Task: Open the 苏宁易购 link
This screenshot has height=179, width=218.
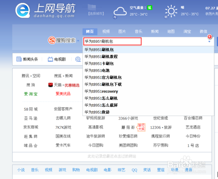Action: tap(160, 145)
